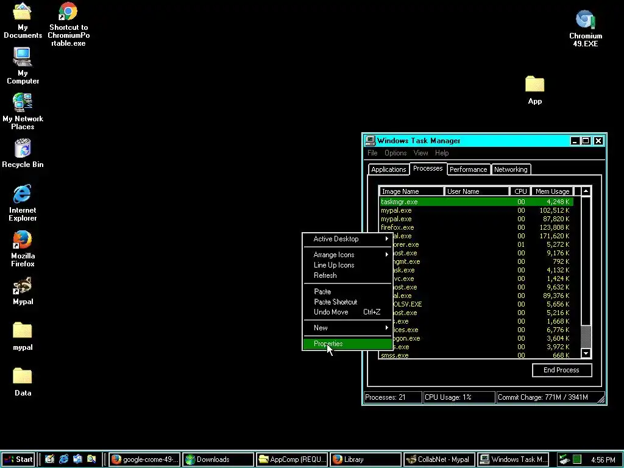Switch to google-crome-49 taskbar window
This screenshot has width=624, height=468.
(145, 459)
